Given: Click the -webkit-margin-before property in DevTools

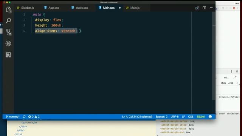Looking at the screenshot, I should click(x=174, y=121).
